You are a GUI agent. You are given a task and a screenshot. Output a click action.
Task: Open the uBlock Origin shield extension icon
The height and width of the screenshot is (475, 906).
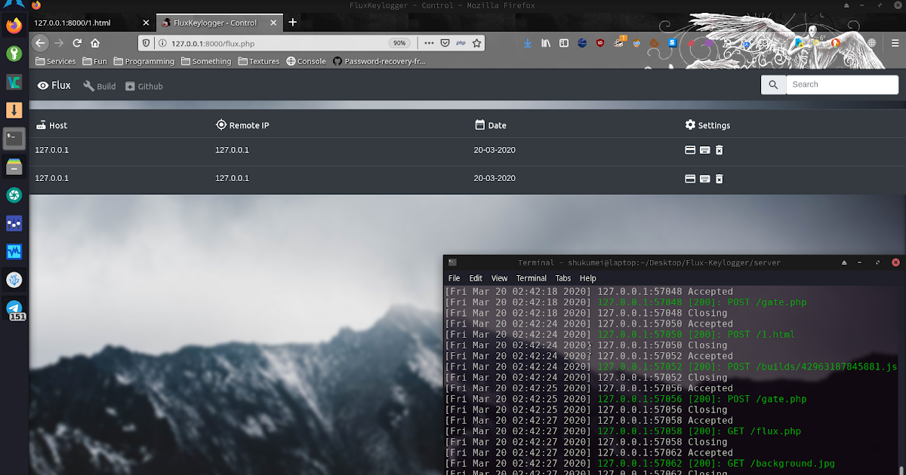pyautogui.click(x=600, y=43)
